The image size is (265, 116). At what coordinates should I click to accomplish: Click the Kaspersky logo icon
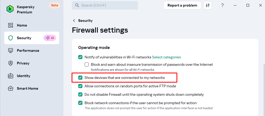(10, 9)
